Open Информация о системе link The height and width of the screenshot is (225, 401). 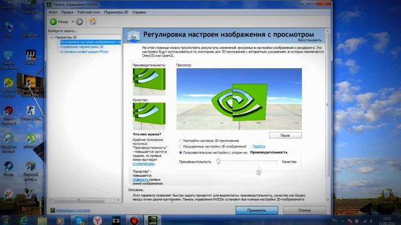point(73,211)
